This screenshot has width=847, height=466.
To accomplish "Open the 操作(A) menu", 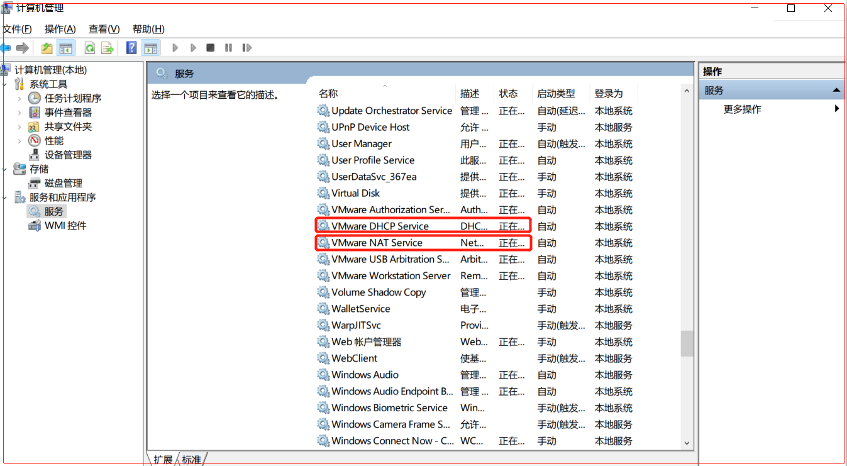I will (60, 29).
